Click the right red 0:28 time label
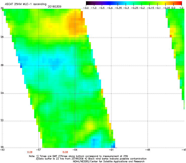 [65, 152]
